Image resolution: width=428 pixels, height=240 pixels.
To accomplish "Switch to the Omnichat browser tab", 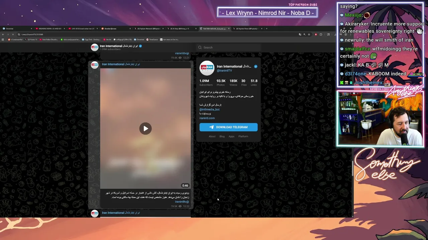I will tap(17, 29).
